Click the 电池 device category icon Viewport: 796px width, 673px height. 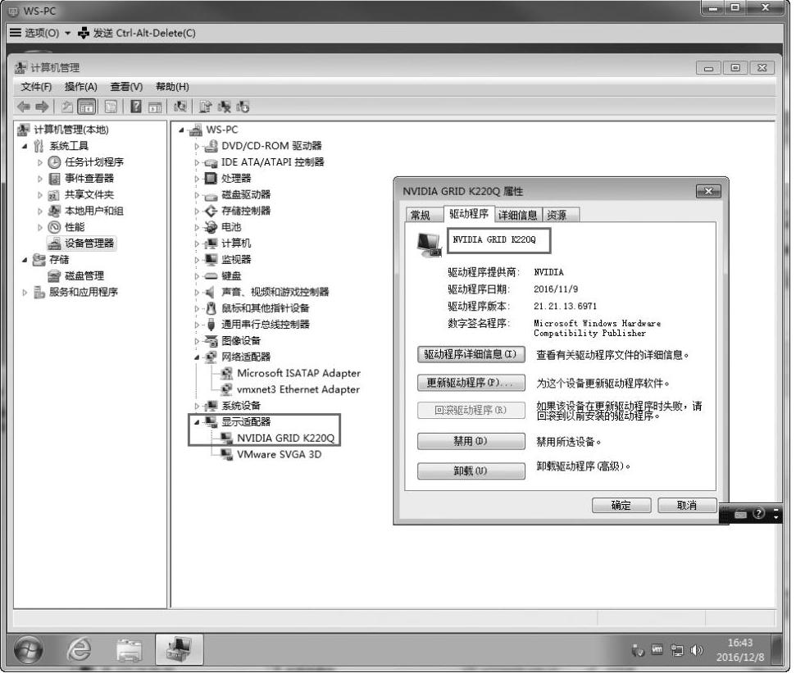(211, 227)
